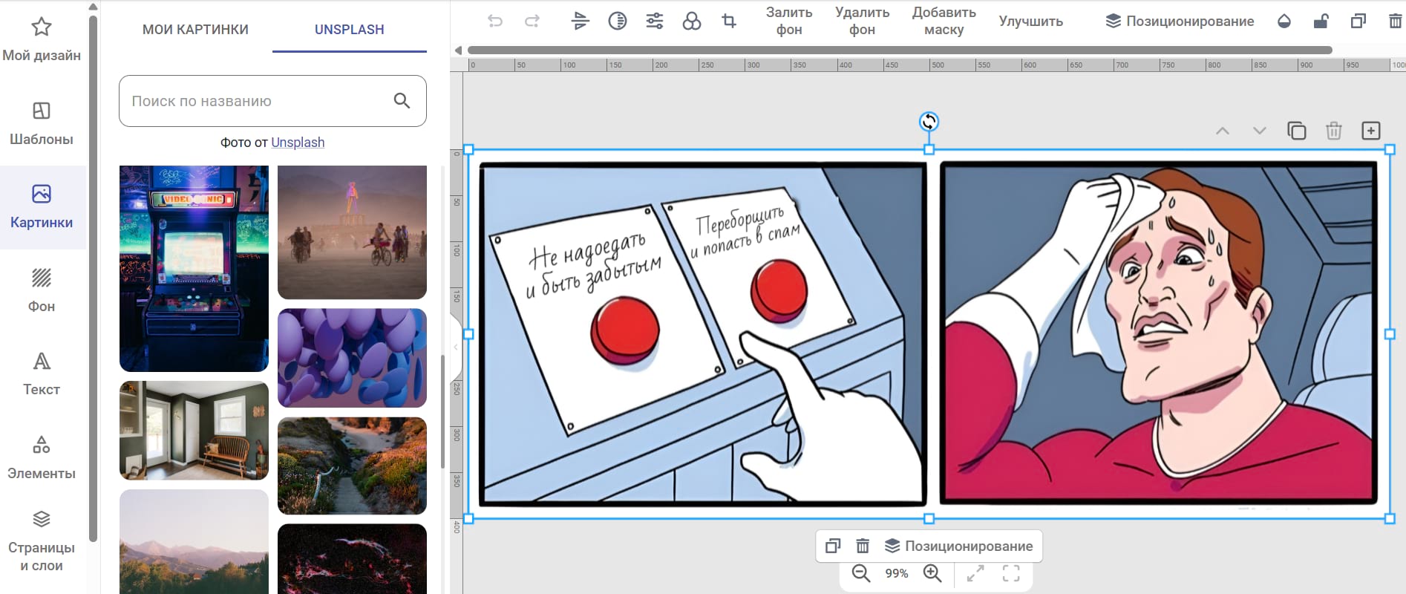Zoom in the canvas
This screenshot has height=594, width=1406.
point(932,573)
